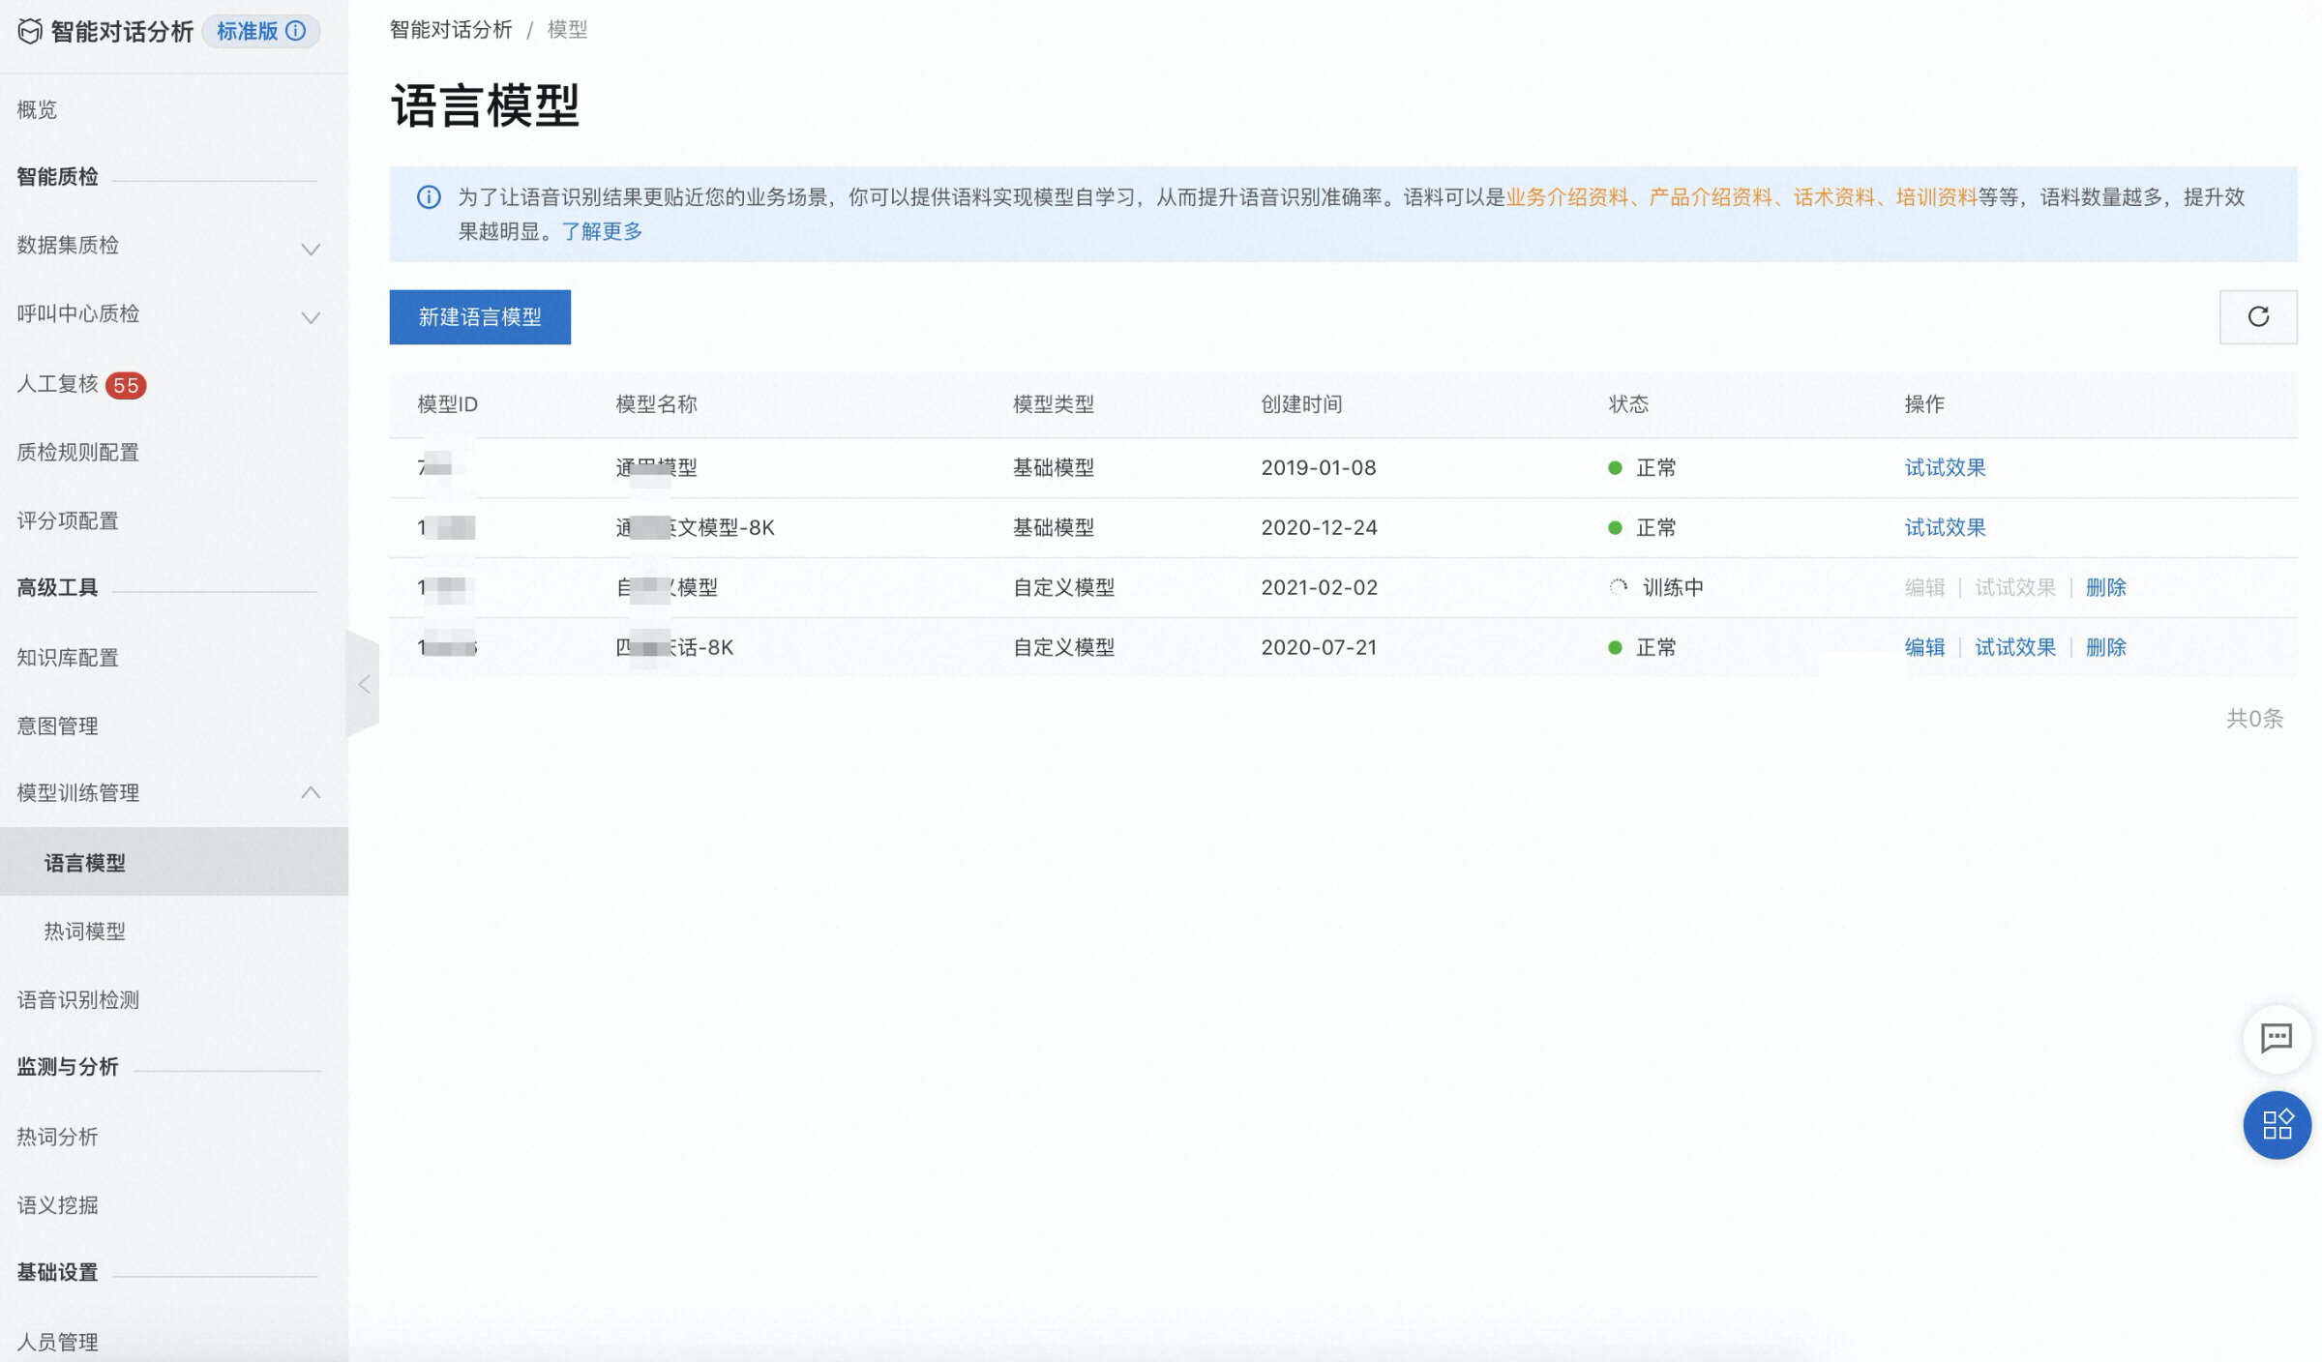Viewport: 2322px width, 1362px height.
Task: Click the 标准版 info icon
Action: click(x=296, y=31)
